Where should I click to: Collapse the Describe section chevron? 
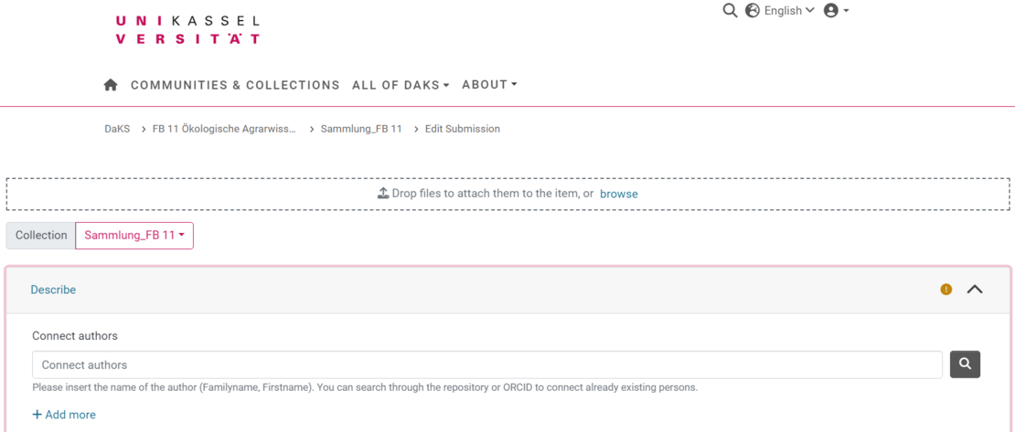(975, 290)
